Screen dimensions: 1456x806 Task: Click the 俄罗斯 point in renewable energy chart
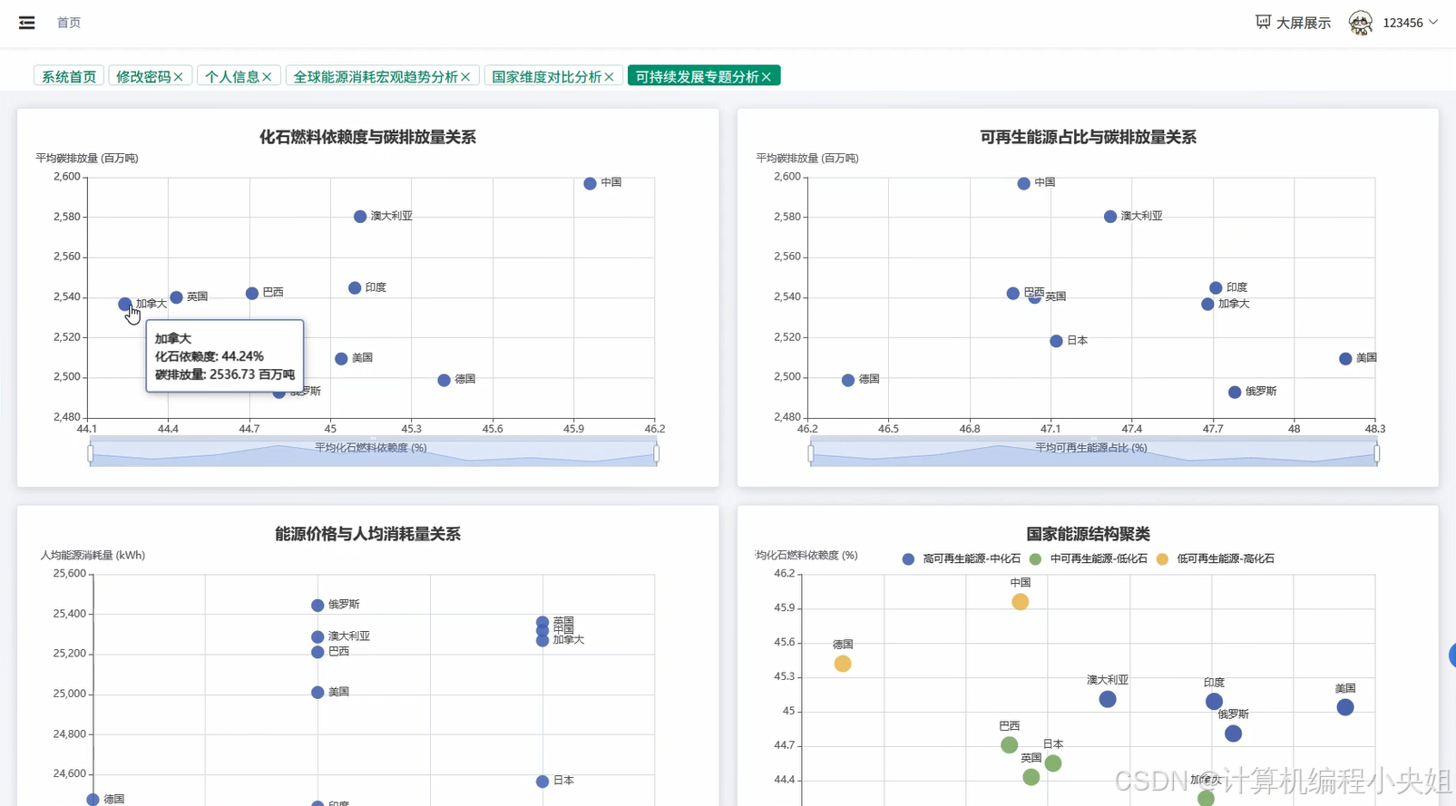(1235, 393)
